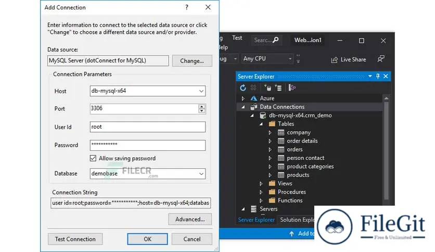Image resolution: width=435 pixels, height=252 pixels.
Task: Click the orders table icon
Action: point(281,149)
